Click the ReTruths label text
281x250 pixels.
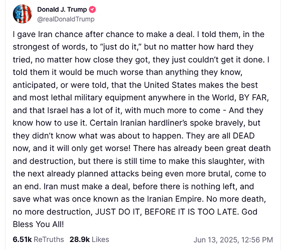(49, 239)
